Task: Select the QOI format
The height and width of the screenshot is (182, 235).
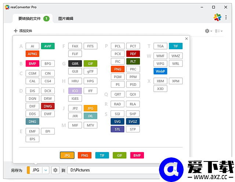Action: pyautogui.click(x=133, y=94)
